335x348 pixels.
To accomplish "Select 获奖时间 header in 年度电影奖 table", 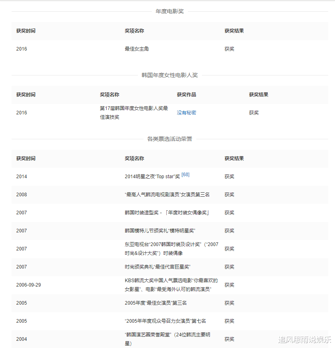I will (x=26, y=31).
